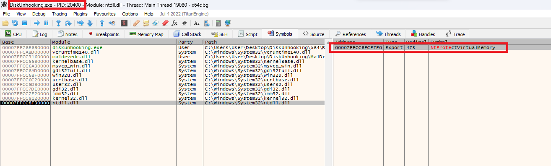Switch to the Notes tab
This screenshot has height=166, width=551.
pyautogui.click(x=68, y=34)
